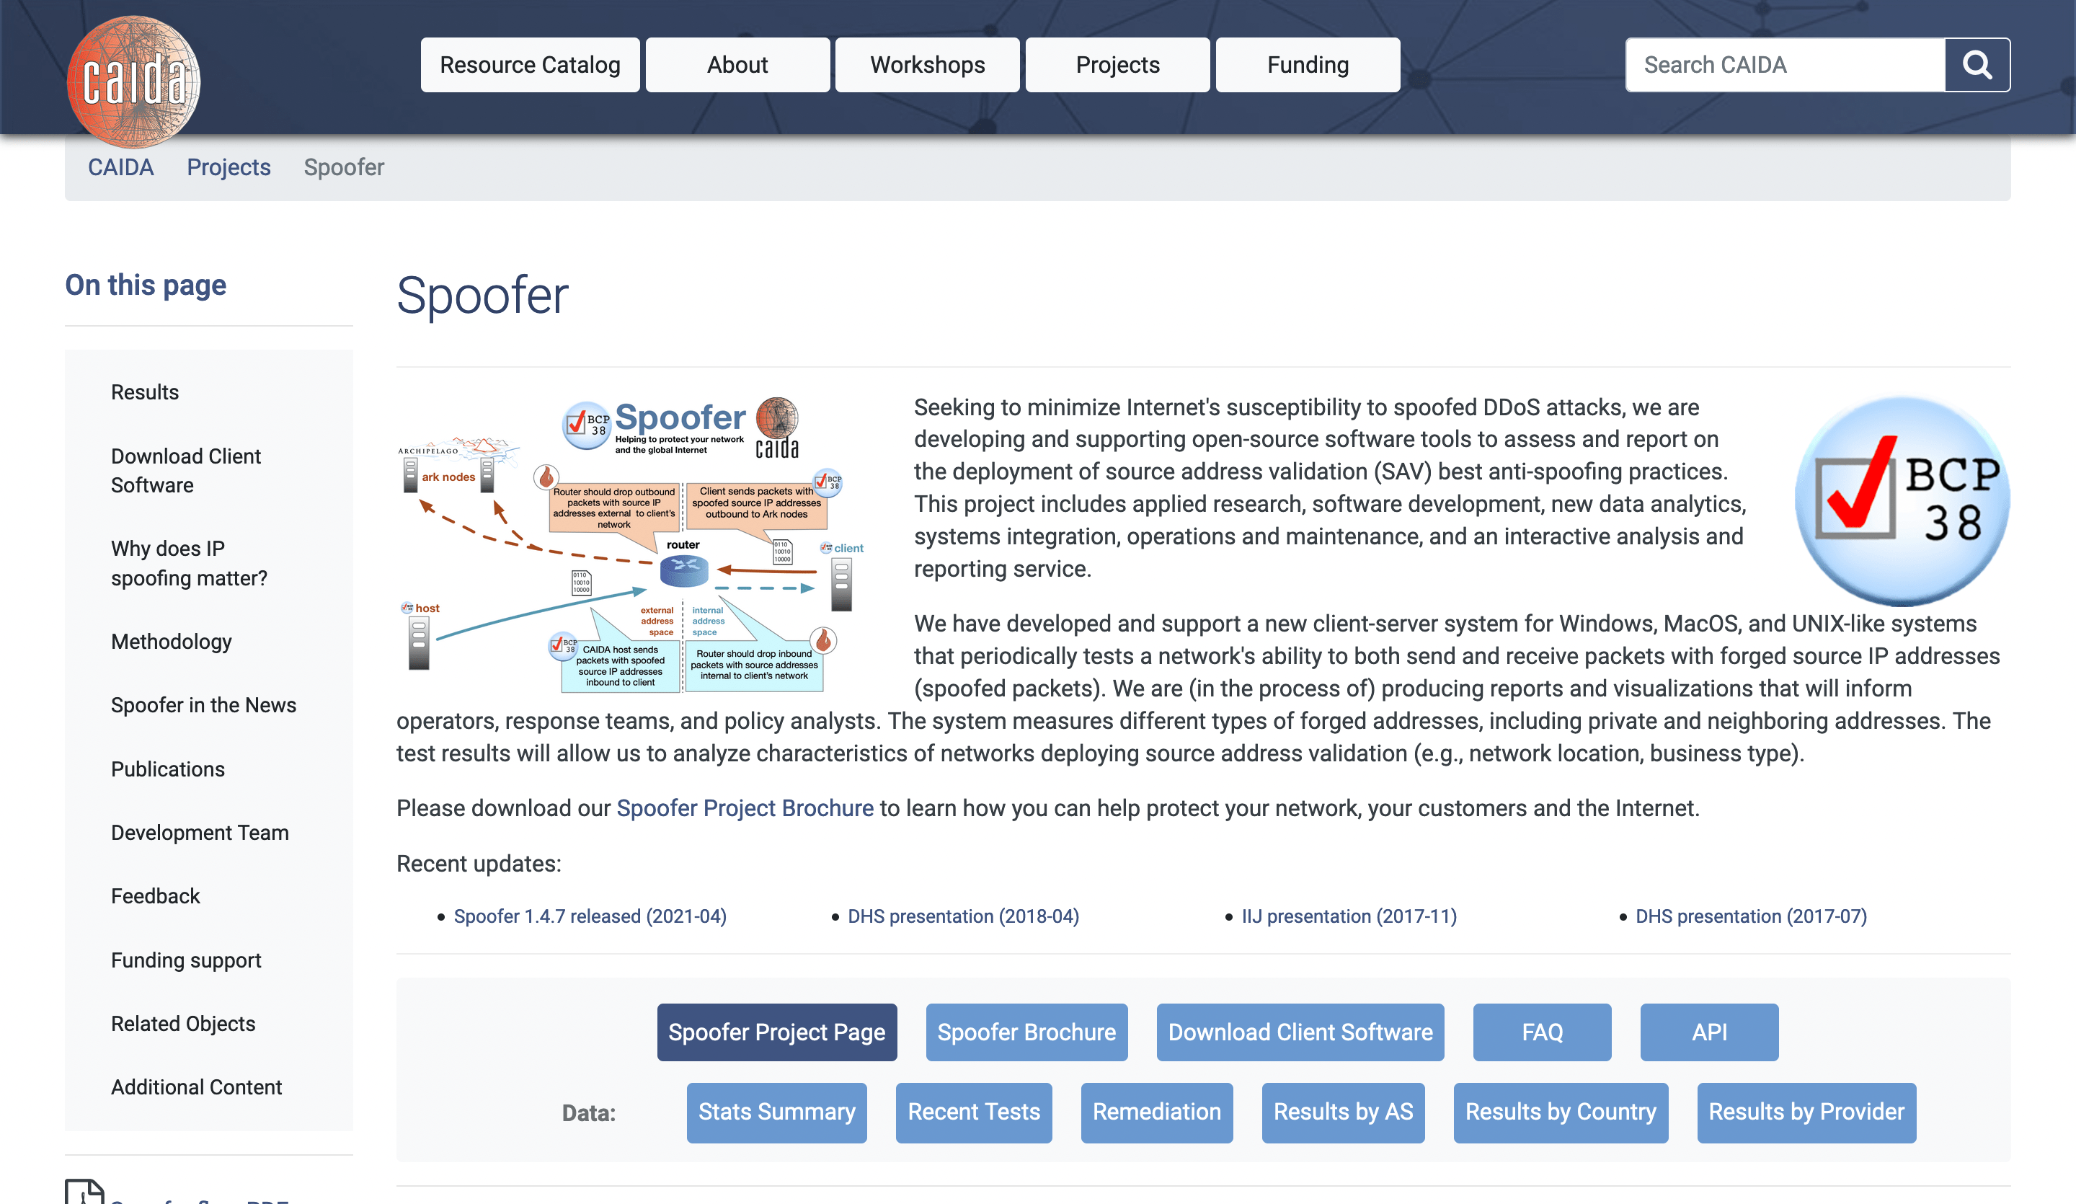Click the Results section sidebar link
The width and height of the screenshot is (2076, 1204).
(143, 391)
